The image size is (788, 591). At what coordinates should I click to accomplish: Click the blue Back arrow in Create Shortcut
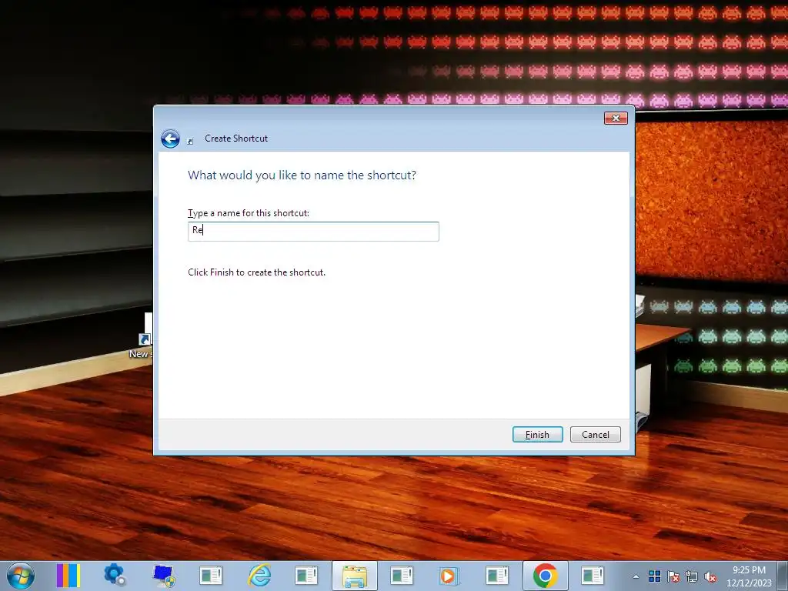(x=170, y=139)
